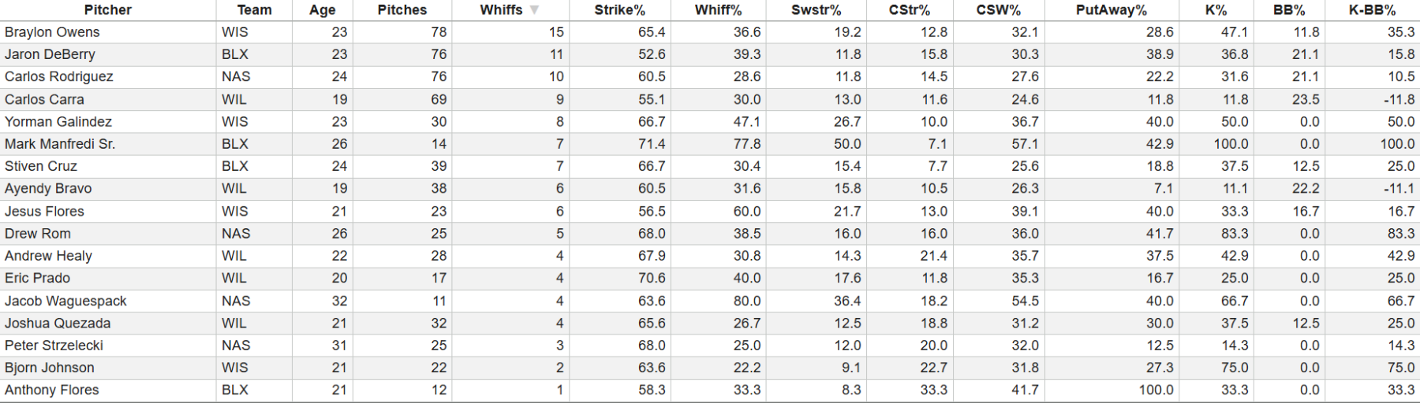Open Braylon Owens pitcher row
The image size is (1420, 403).
coord(52,32)
